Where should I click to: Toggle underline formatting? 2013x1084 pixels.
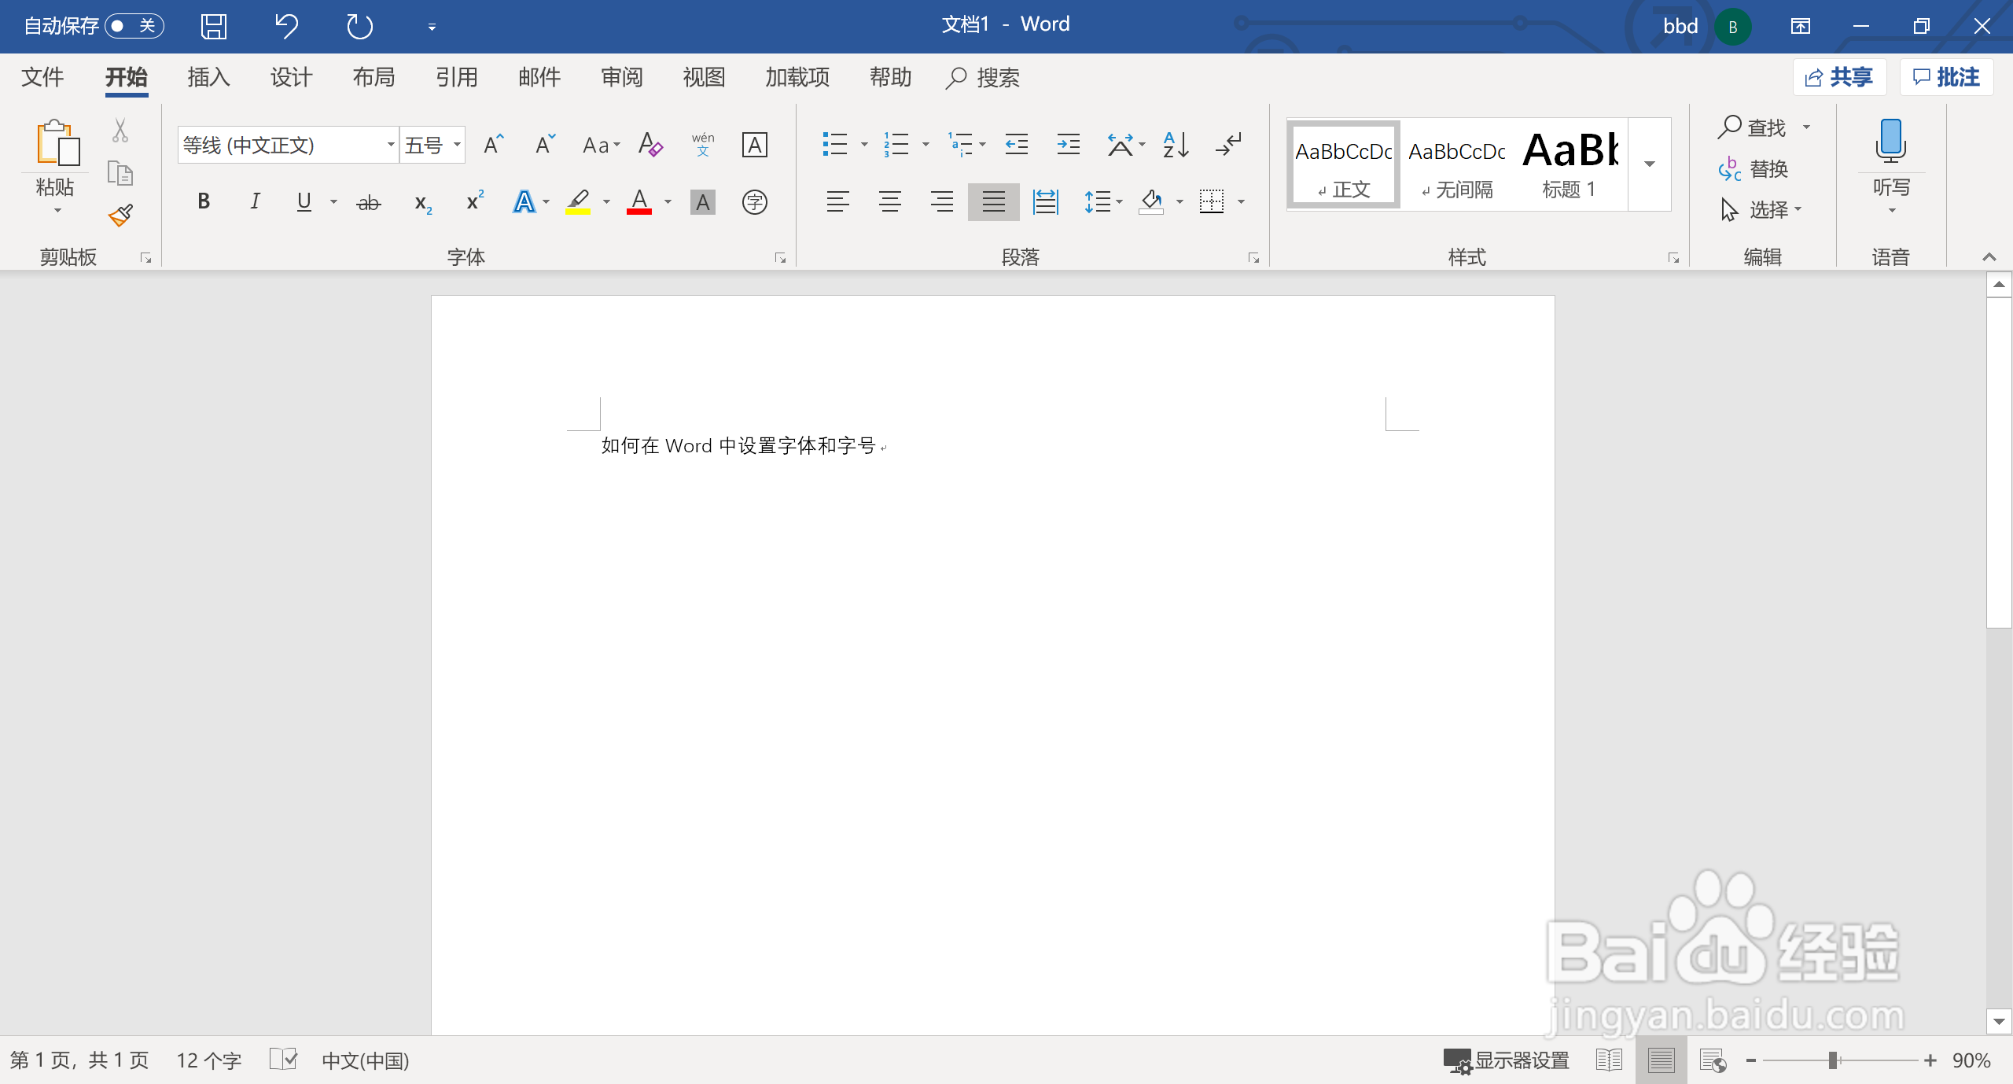303,202
